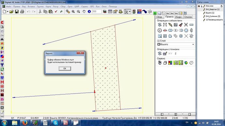Select the Pan hand tool
This screenshot has height=126, width=225.
[84, 12]
